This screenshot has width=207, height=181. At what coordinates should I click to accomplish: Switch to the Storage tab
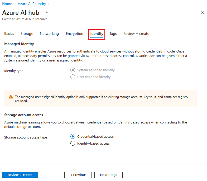tap(27, 34)
